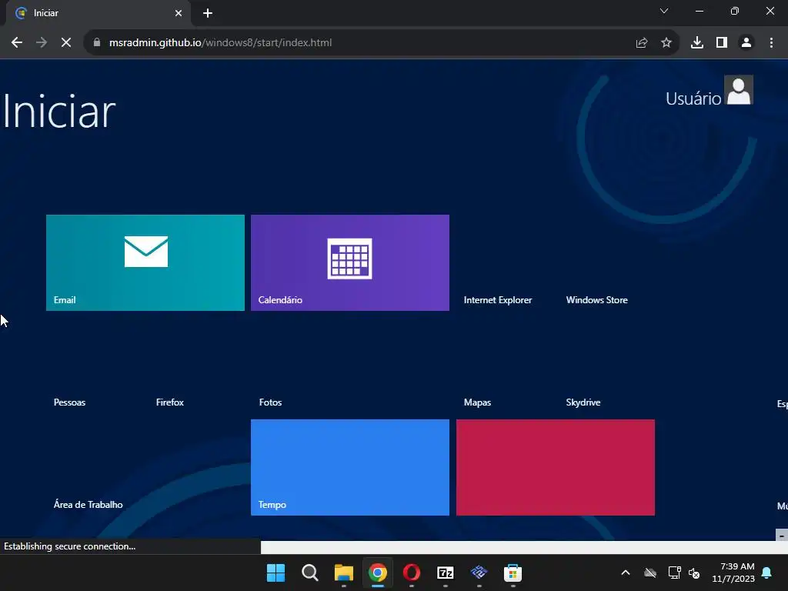The image size is (788, 591).
Task: Open the Mapas tile label
Action: pyautogui.click(x=477, y=402)
